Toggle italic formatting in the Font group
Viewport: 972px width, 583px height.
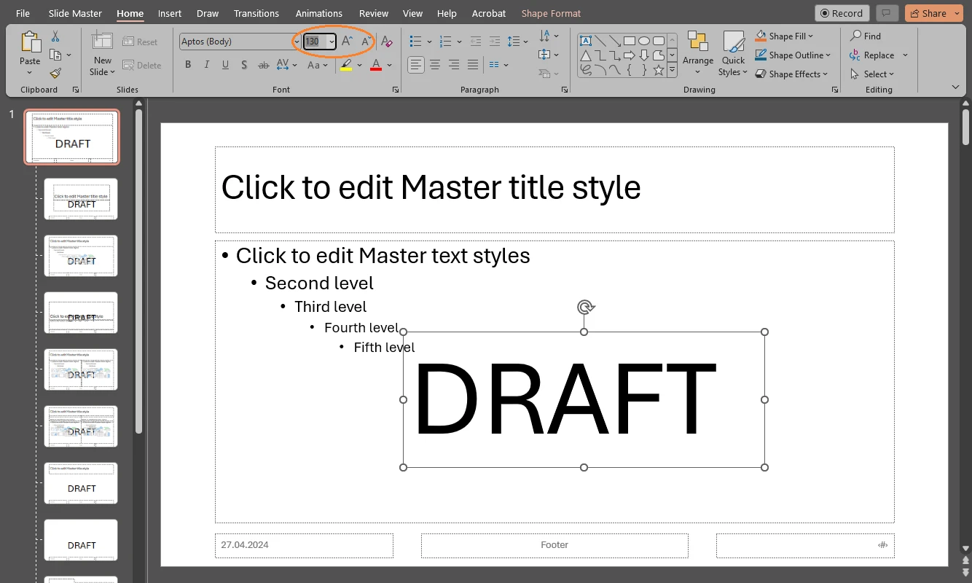click(207, 65)
